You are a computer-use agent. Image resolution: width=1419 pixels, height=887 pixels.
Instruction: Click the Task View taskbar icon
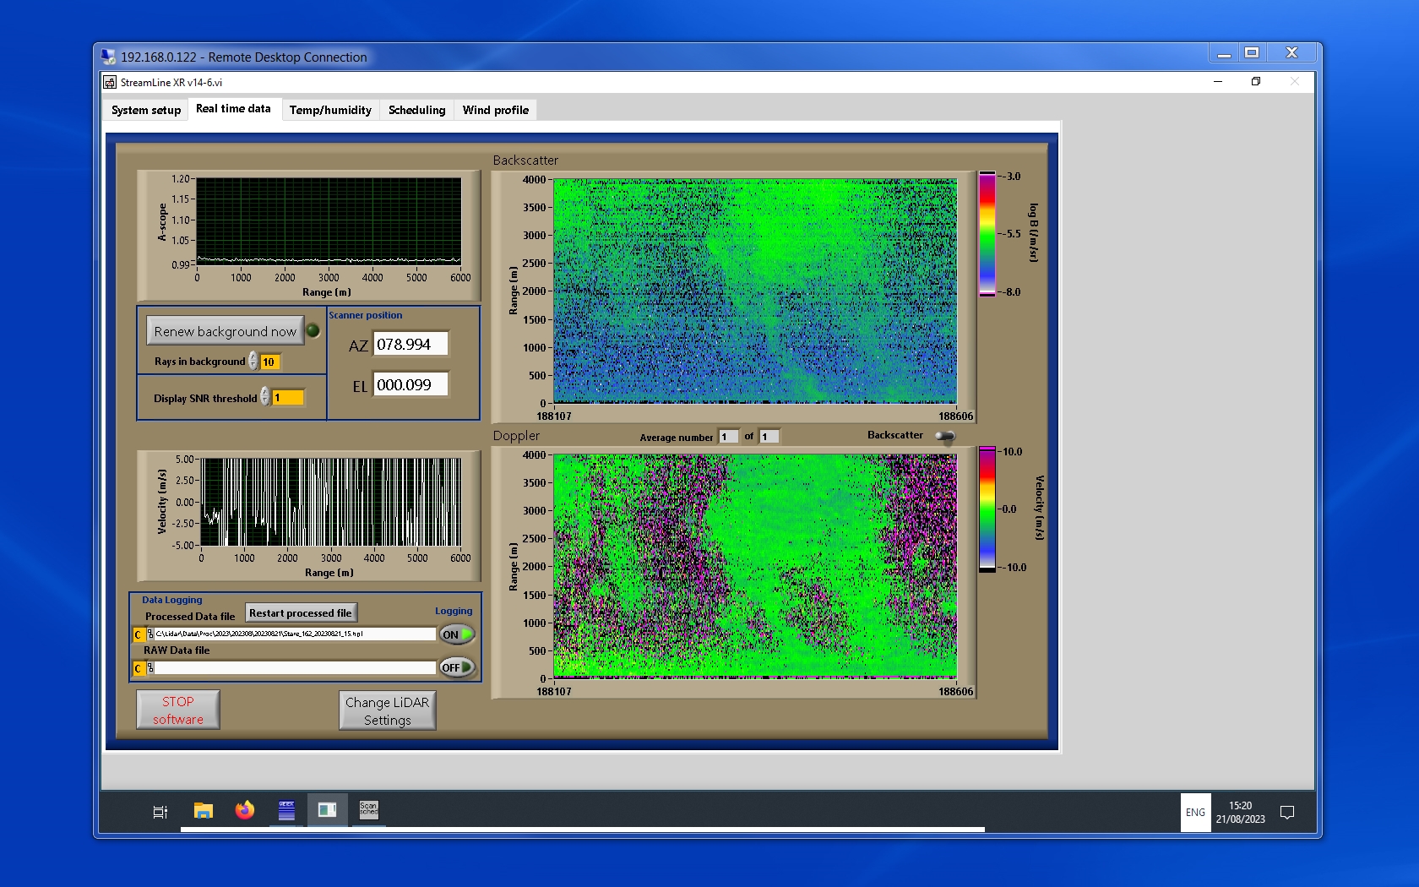[x=160, y=812]
